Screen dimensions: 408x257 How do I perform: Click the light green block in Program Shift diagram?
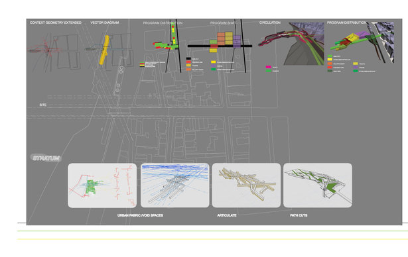point(213,42)
